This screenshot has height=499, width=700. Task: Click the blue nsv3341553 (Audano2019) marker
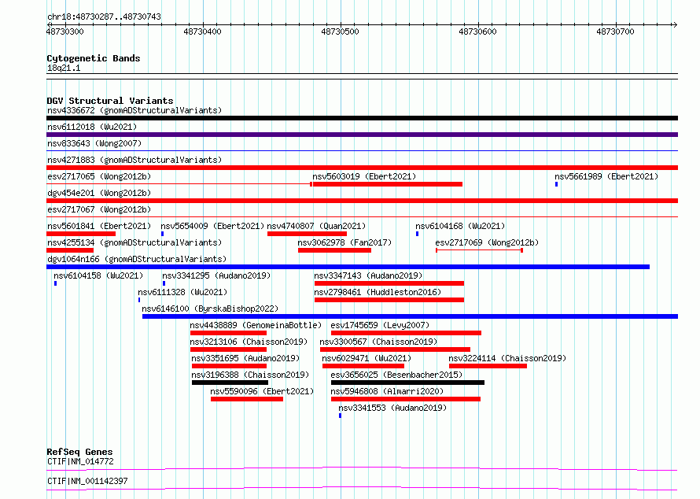pyautogui.click(x=341, y=416)
